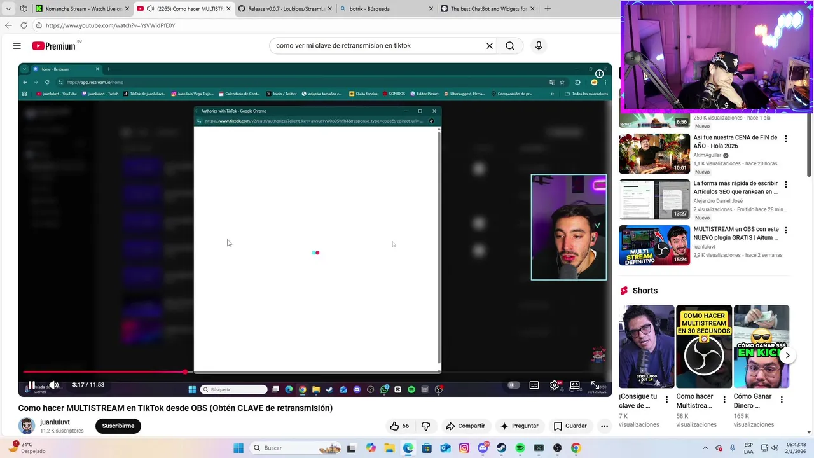Open the more actions ellipsis below video
Viewport: 814px width, 458px height.
click(604, 426)
